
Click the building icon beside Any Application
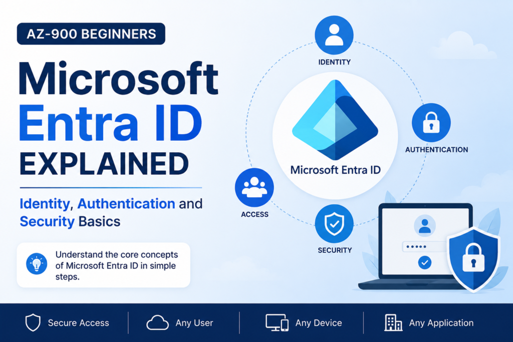click(x=393, y=322)
